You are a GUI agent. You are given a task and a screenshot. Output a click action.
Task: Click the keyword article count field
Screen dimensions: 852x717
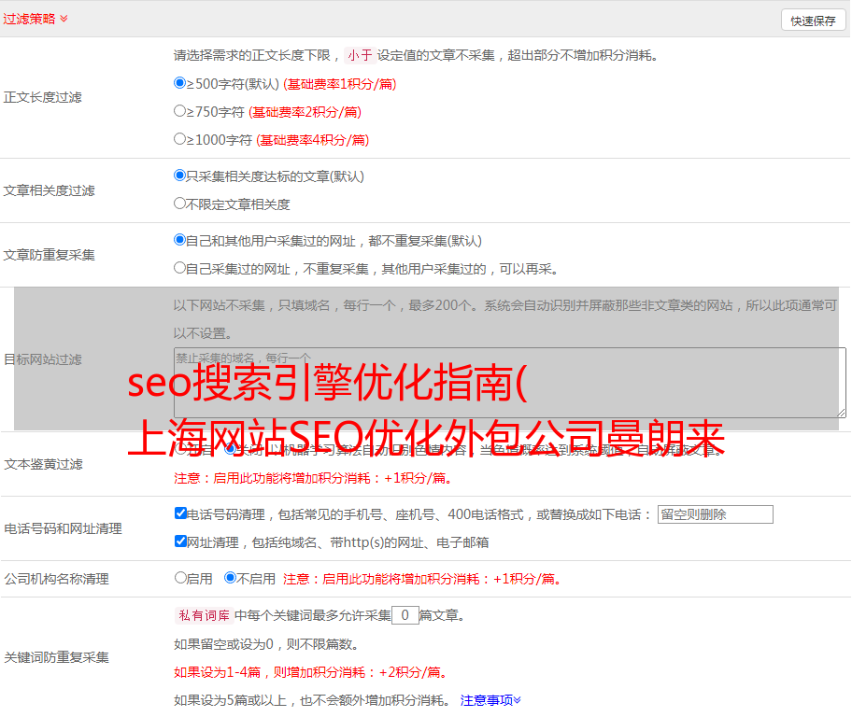(x=405, y=615)
